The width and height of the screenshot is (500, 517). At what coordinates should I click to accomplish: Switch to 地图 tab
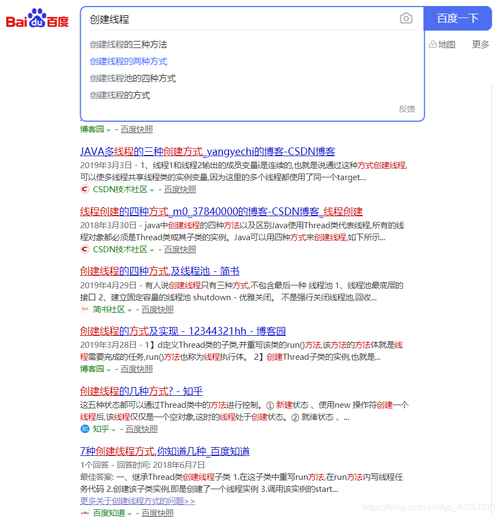447,44
